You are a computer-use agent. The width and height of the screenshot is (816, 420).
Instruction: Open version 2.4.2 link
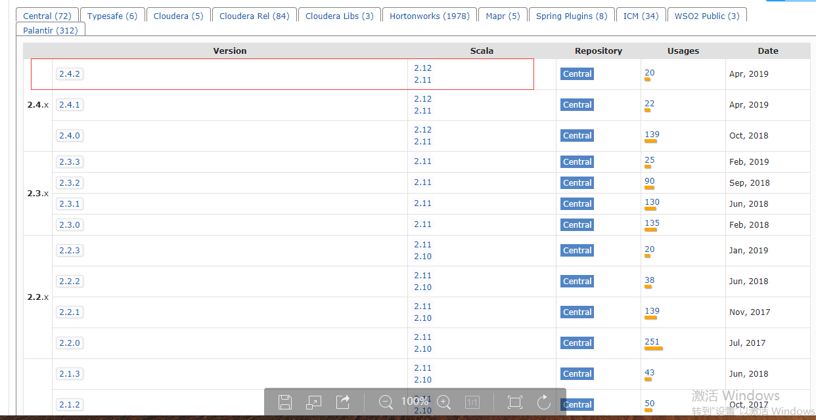tap(70, 74)
